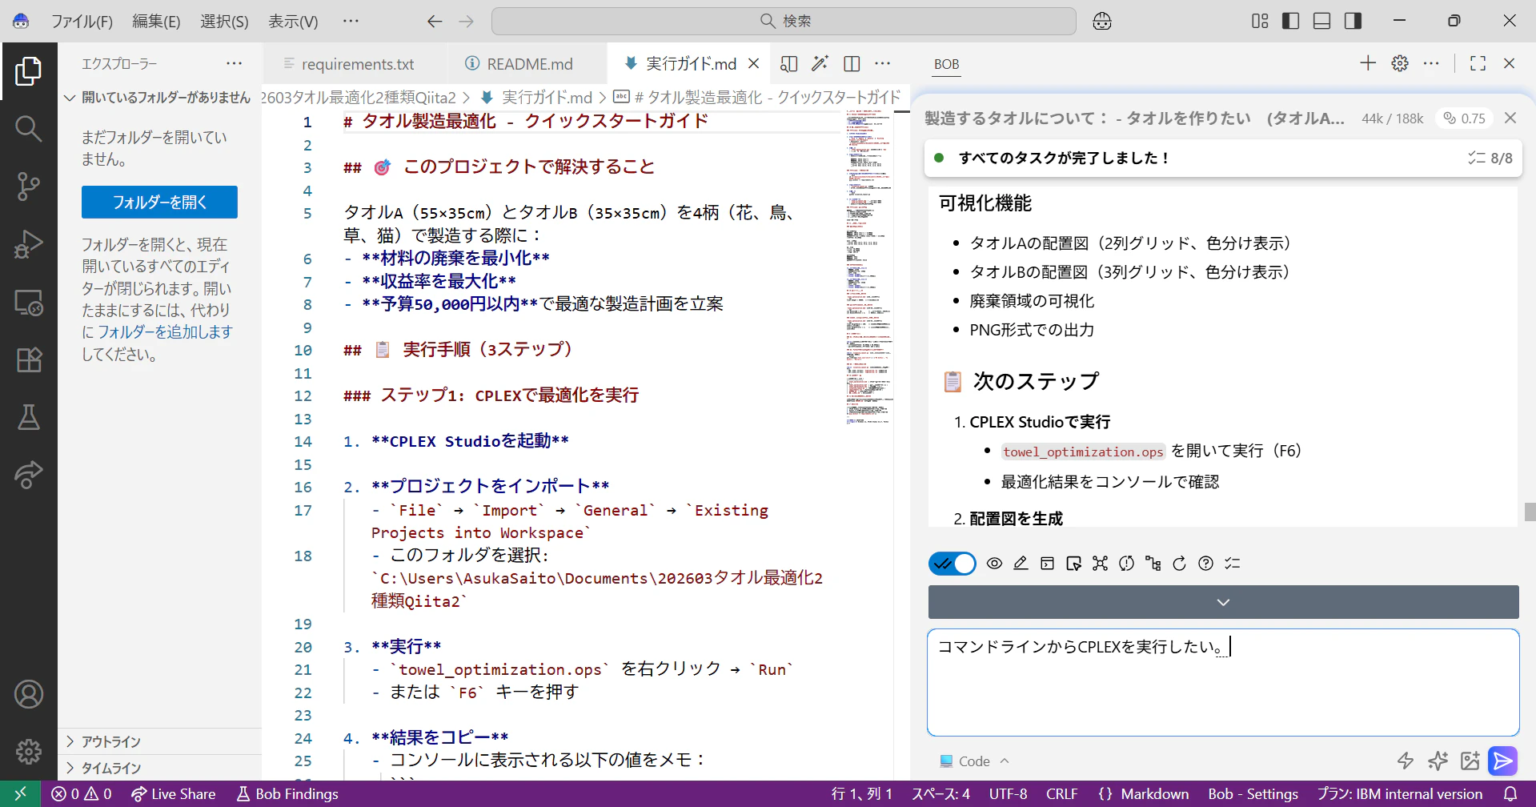Click the BOB chat vertical scrollbar thumb
The width and height of the screenshot is (1536, 807).
tap(1530, 512)
